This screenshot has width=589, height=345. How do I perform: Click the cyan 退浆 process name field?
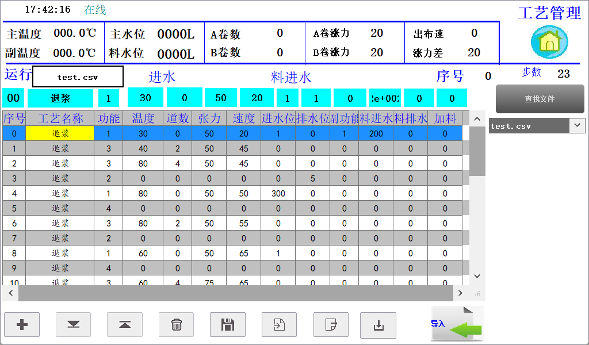tap(60, 98)
